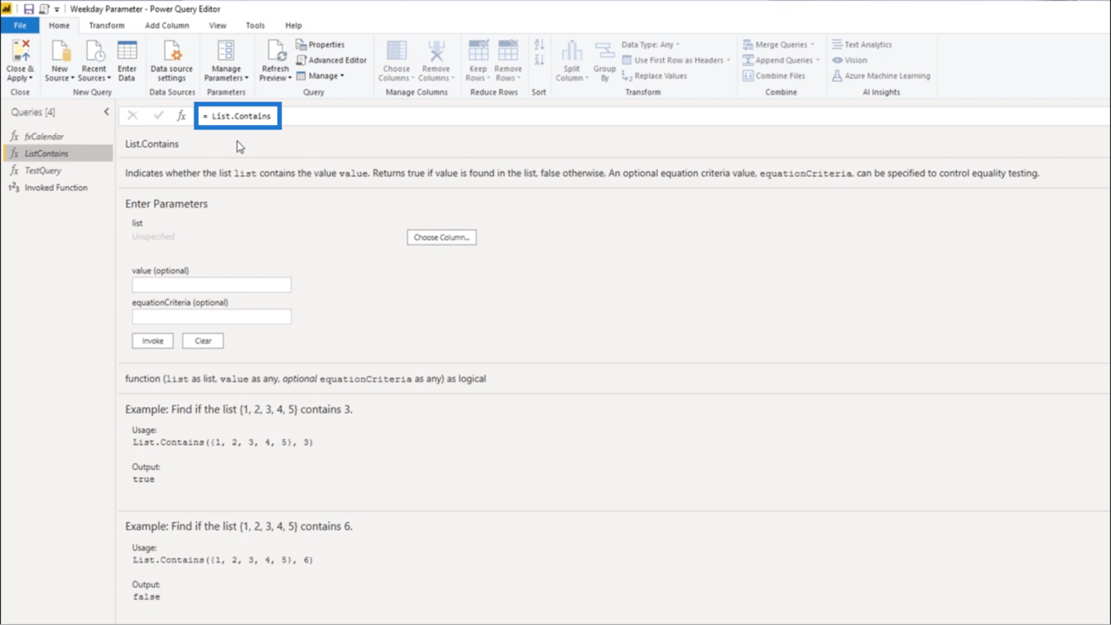1111x625 pixels.
Task: Click the Choose Column... button
Action: 442,237
